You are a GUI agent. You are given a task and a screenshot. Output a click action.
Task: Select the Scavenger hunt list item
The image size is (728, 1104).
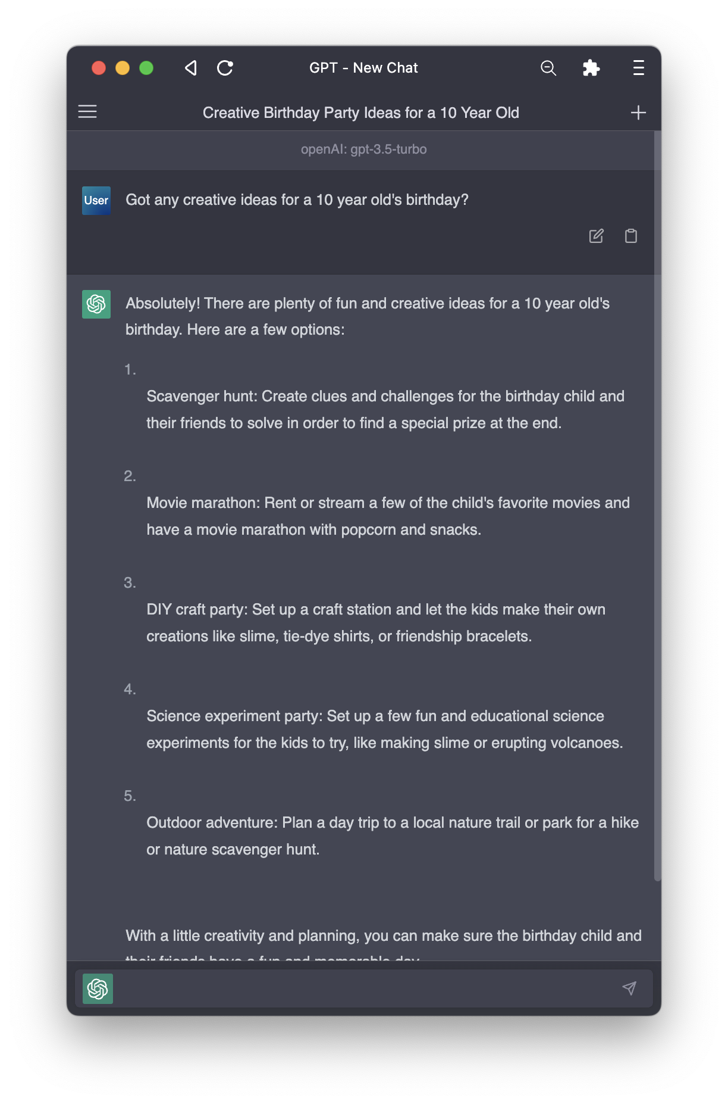(385, 410)
